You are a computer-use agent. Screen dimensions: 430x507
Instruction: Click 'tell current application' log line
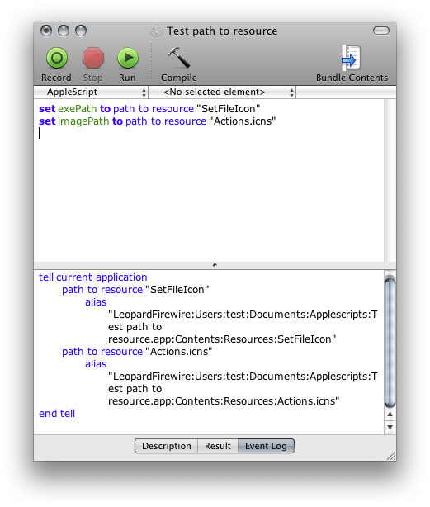click(x=93, y=277)
